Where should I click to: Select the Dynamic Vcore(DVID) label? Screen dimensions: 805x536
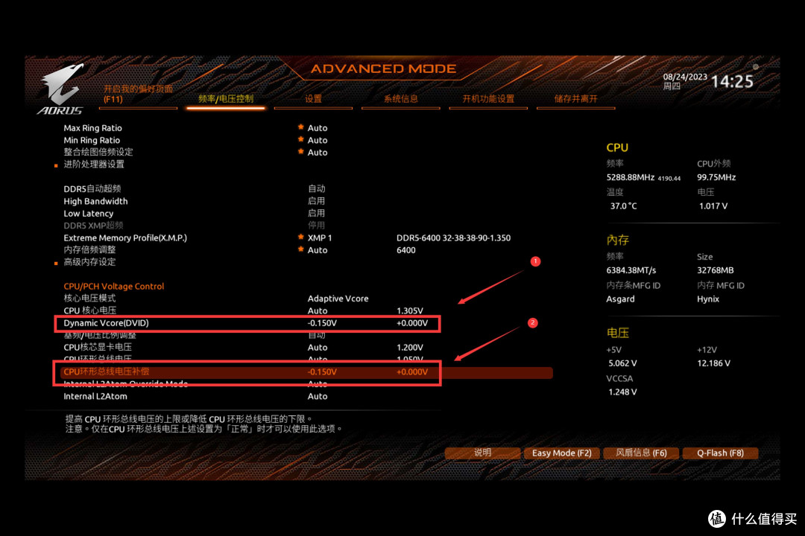click(x=107, y=323)
